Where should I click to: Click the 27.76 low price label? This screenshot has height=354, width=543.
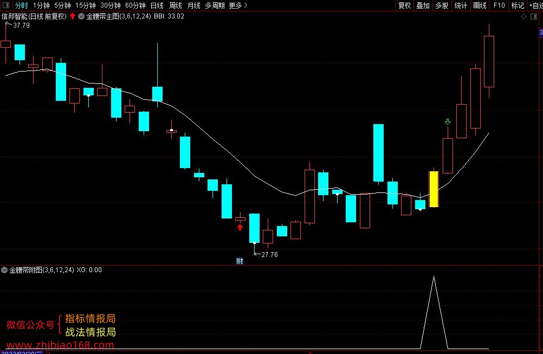pos(269,255)
